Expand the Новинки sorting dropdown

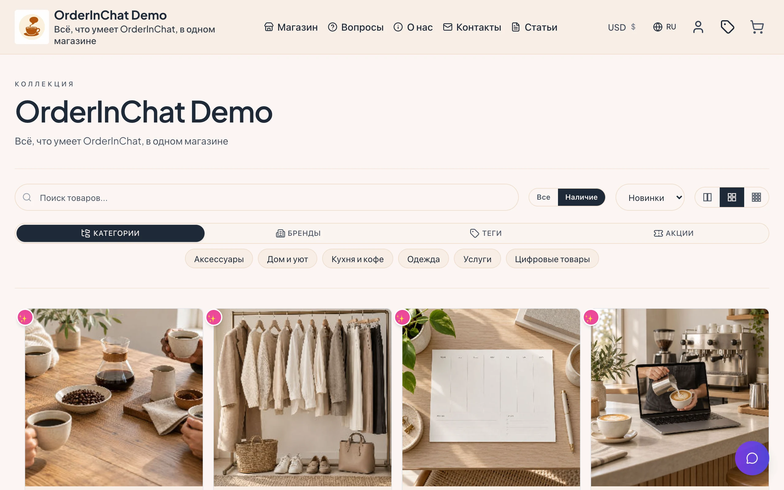coord(650,197)
